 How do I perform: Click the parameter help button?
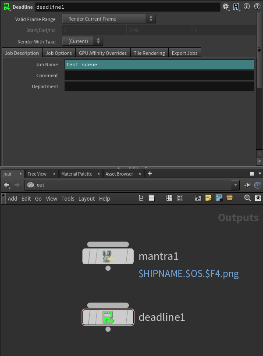256,7
